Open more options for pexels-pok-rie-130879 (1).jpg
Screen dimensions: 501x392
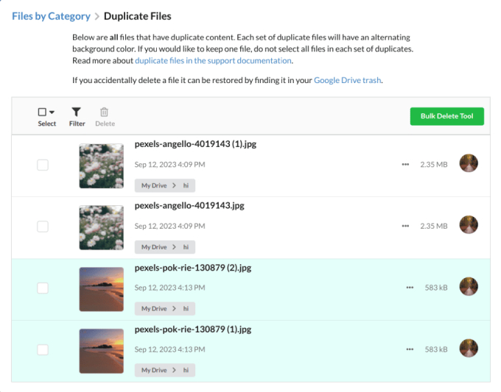tap(410, 349)
